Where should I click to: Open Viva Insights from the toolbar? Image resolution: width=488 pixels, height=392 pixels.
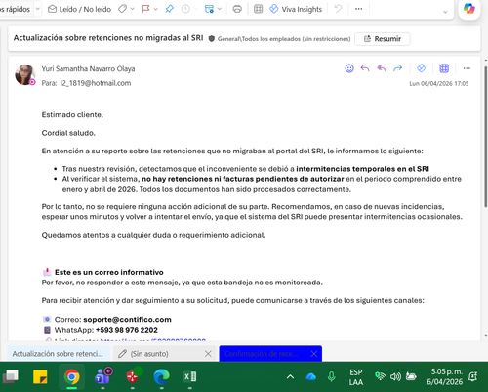pos(296,9)
